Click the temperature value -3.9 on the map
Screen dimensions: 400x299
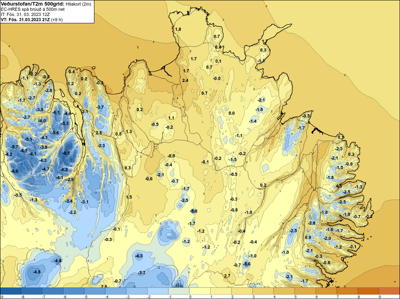[40, 110]
